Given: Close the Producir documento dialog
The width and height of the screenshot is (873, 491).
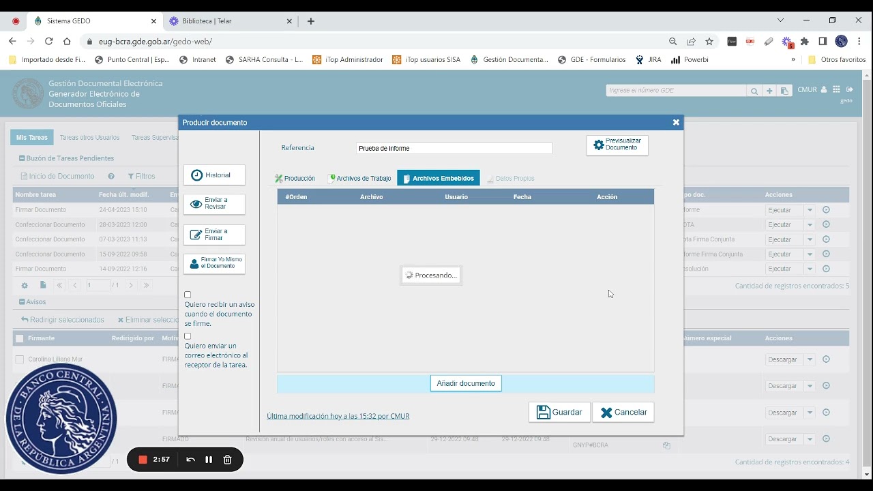Looking at the screenshot, I should coord(676,123).
